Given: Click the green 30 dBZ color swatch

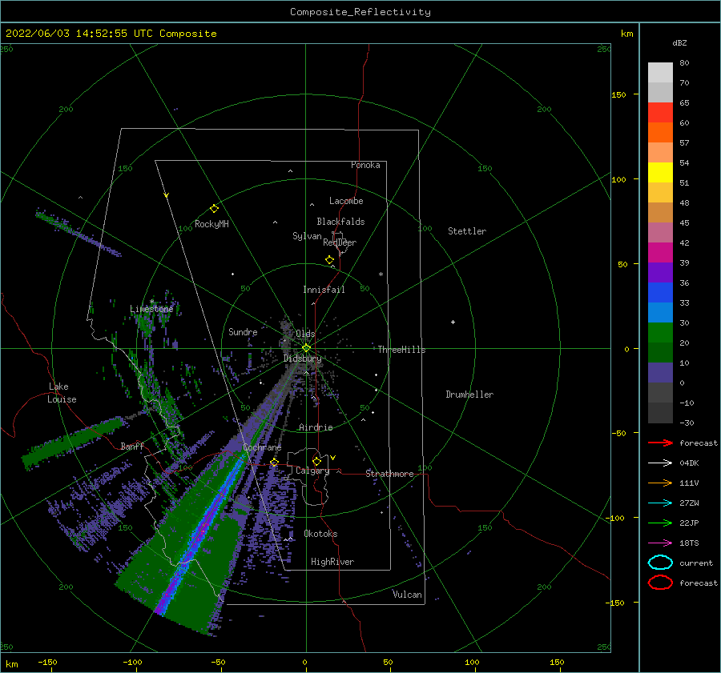Looking at the screenshot, I should point(660,332).
